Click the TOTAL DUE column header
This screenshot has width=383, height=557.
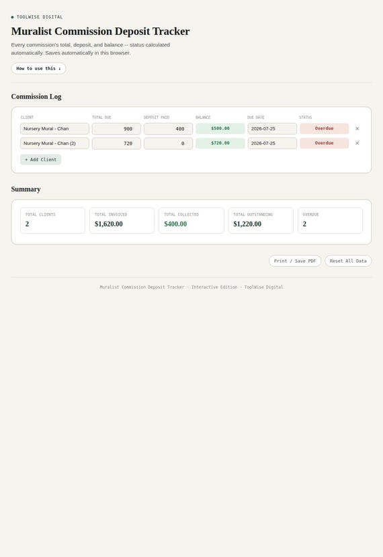pos(101,117)
